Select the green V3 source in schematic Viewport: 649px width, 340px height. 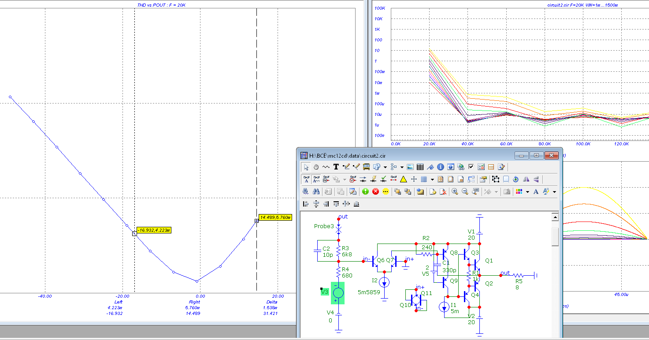click(338, 293)
